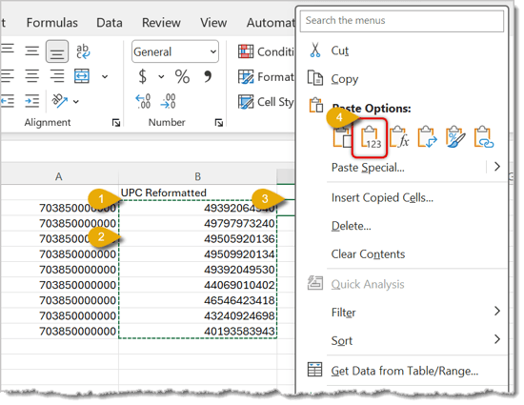The height and width of the screenshot is (405, 524).
Task: Open the Number format dialog launcher
Action: (x=219, y=123)
